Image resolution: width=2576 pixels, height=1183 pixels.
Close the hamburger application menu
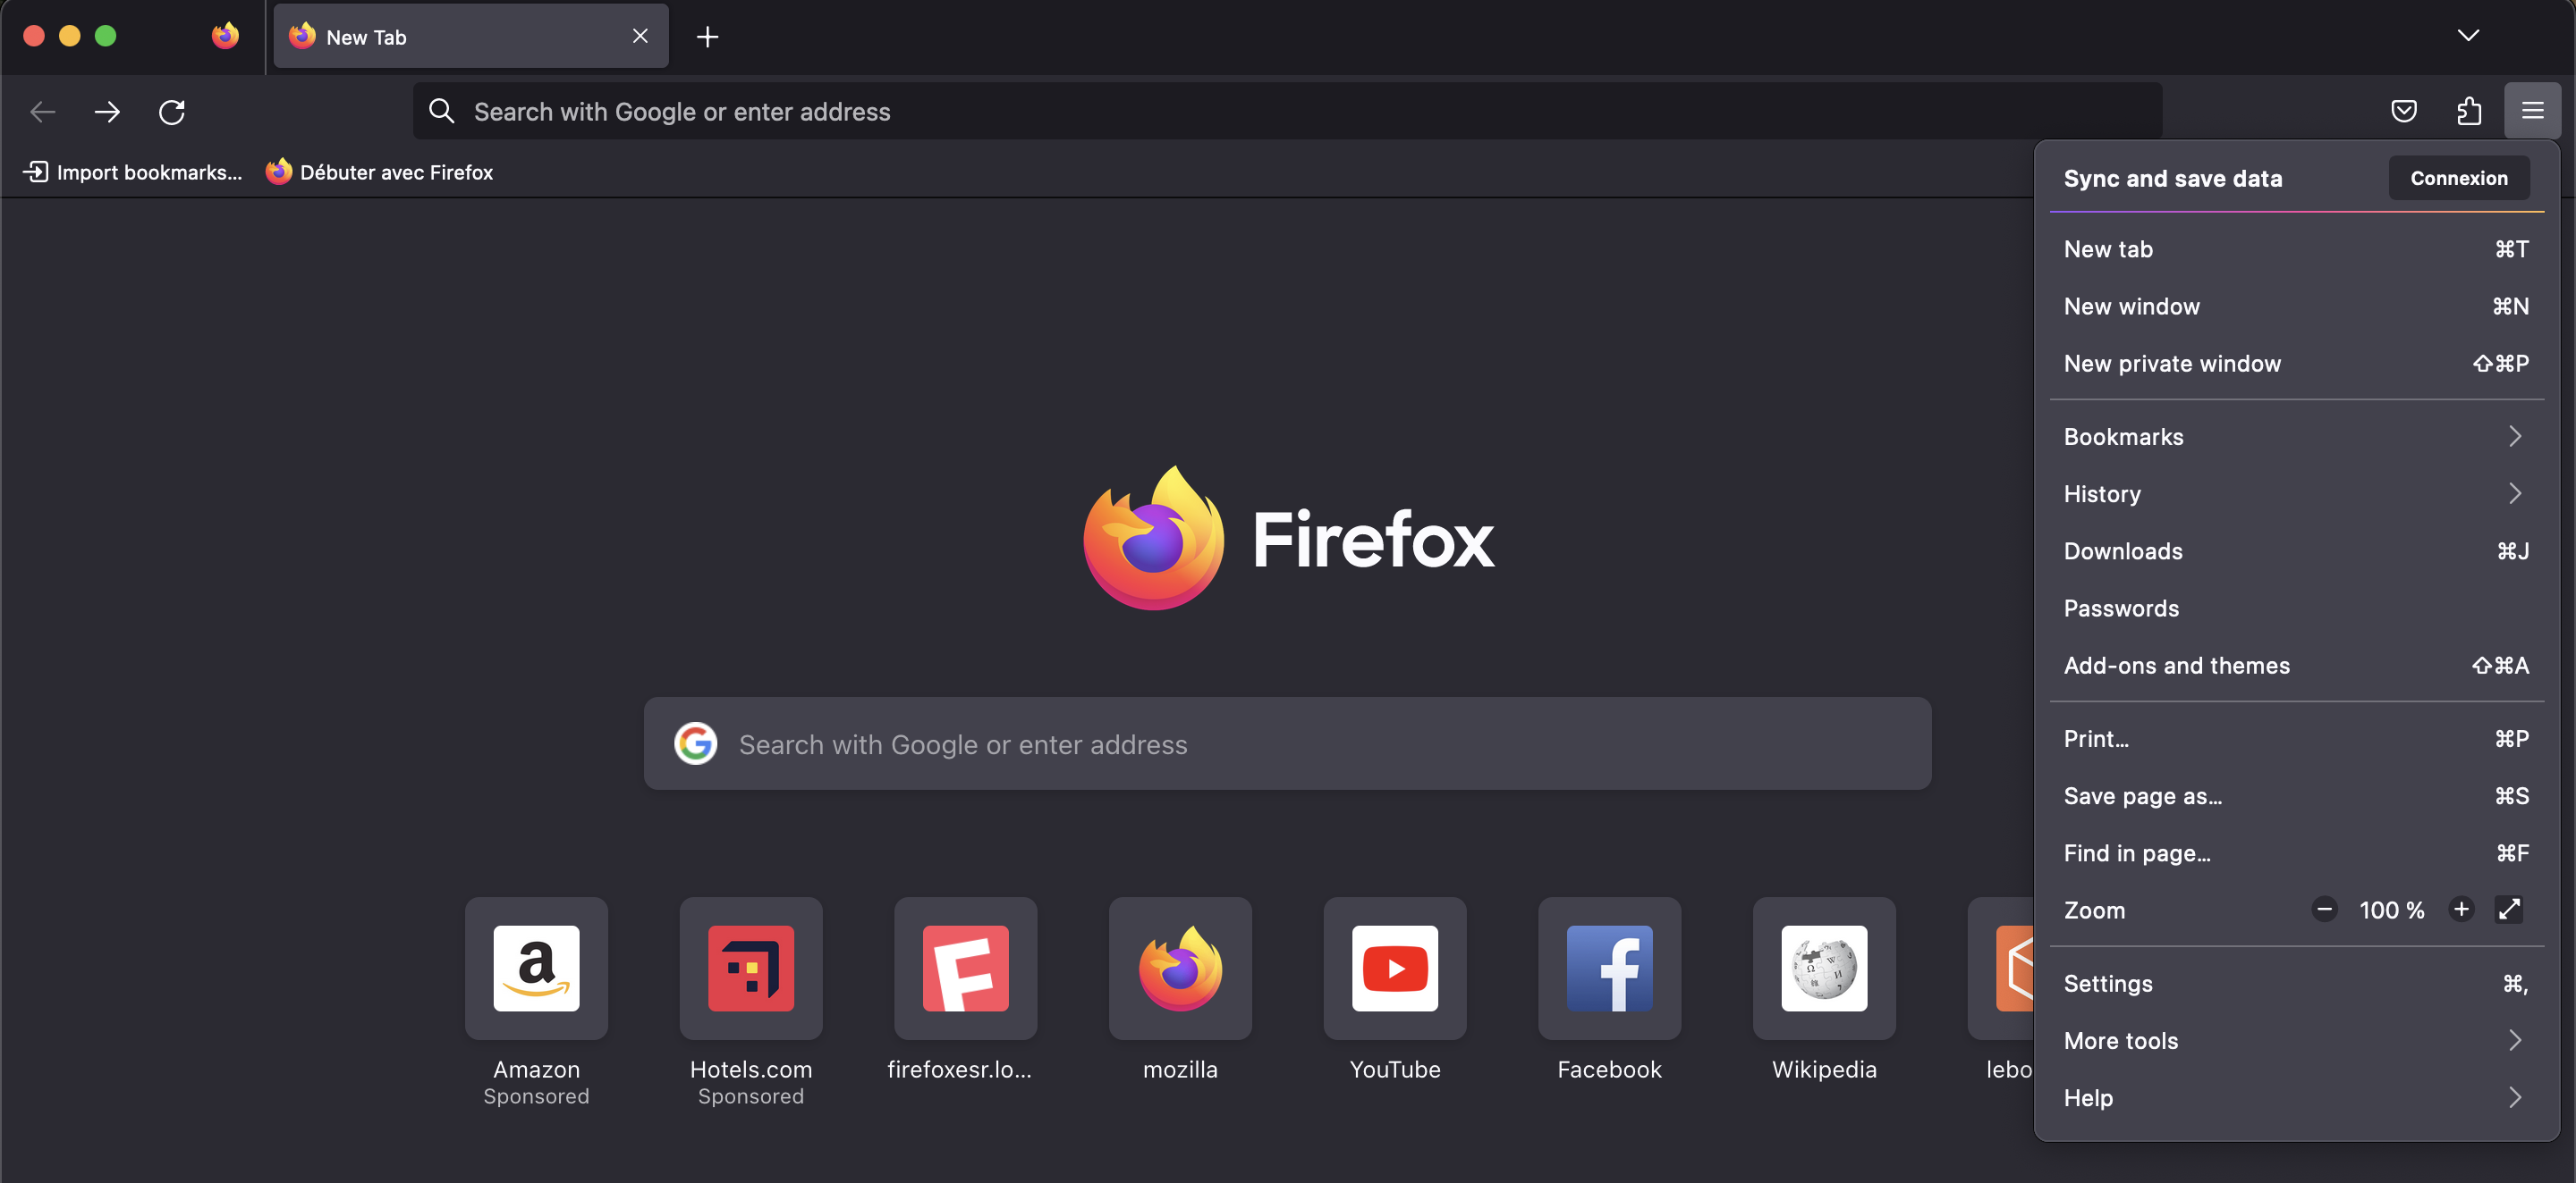point(2532,111)
